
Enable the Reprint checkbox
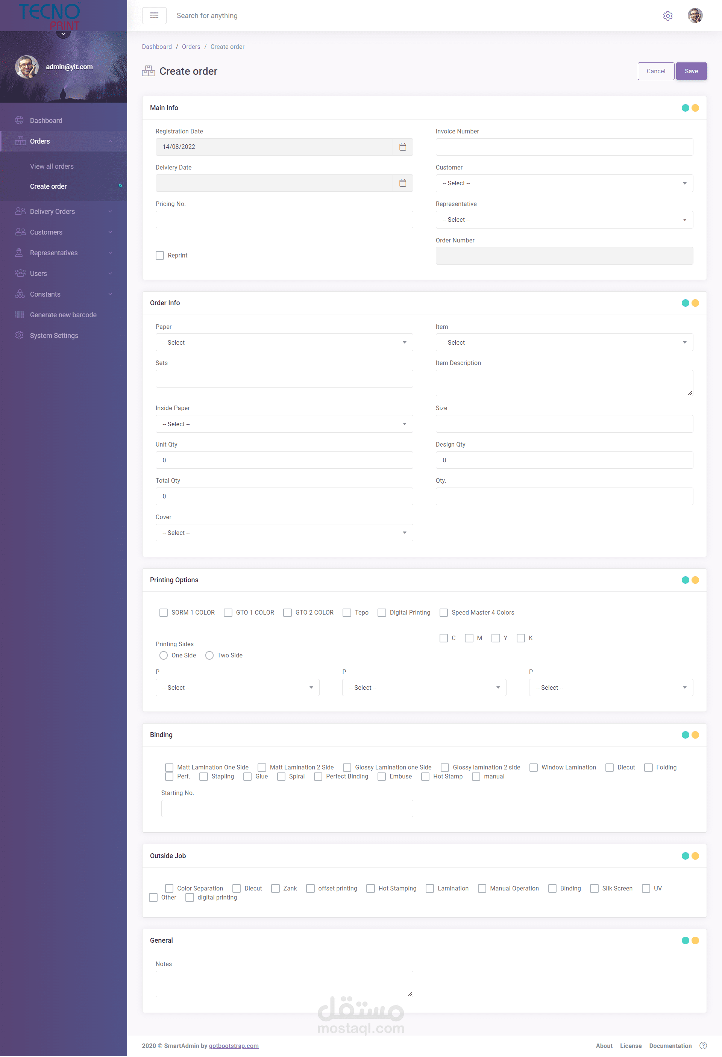[x=160, y=256]
